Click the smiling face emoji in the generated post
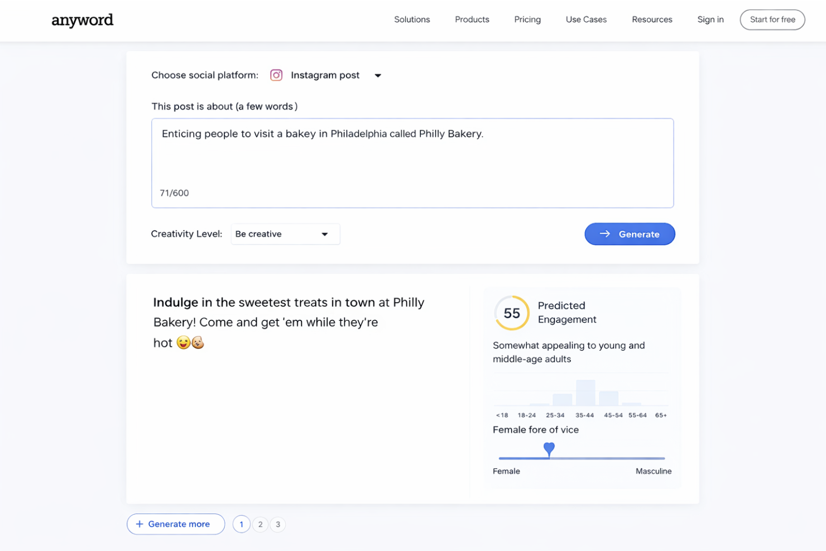Screen dimensions: 826x551 pos(183,342)
